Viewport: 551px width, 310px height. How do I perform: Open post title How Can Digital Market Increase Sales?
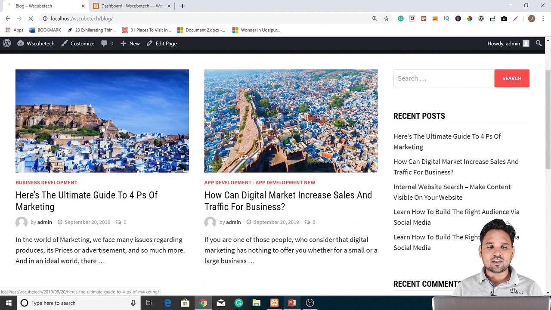pos(288,201)
